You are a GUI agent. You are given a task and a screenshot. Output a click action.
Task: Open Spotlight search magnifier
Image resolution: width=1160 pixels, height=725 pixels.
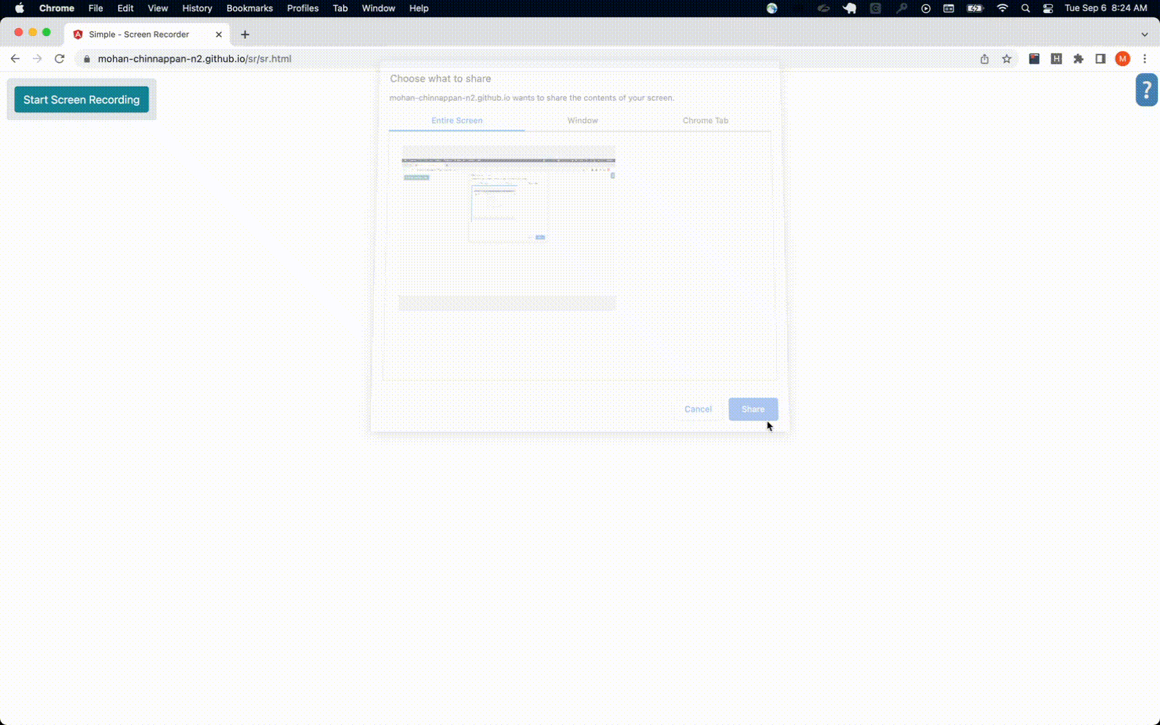coord(1025,8)
